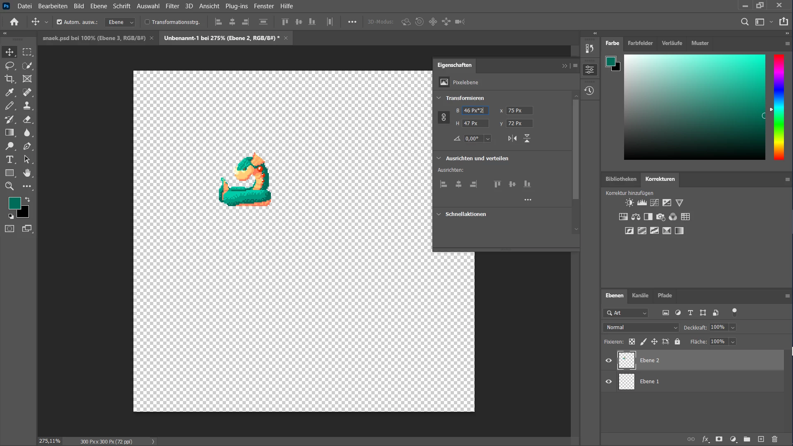Select the Zoom tool in toolbar
The width and height of the screenshot is (793, 446).
coord(9,186)
